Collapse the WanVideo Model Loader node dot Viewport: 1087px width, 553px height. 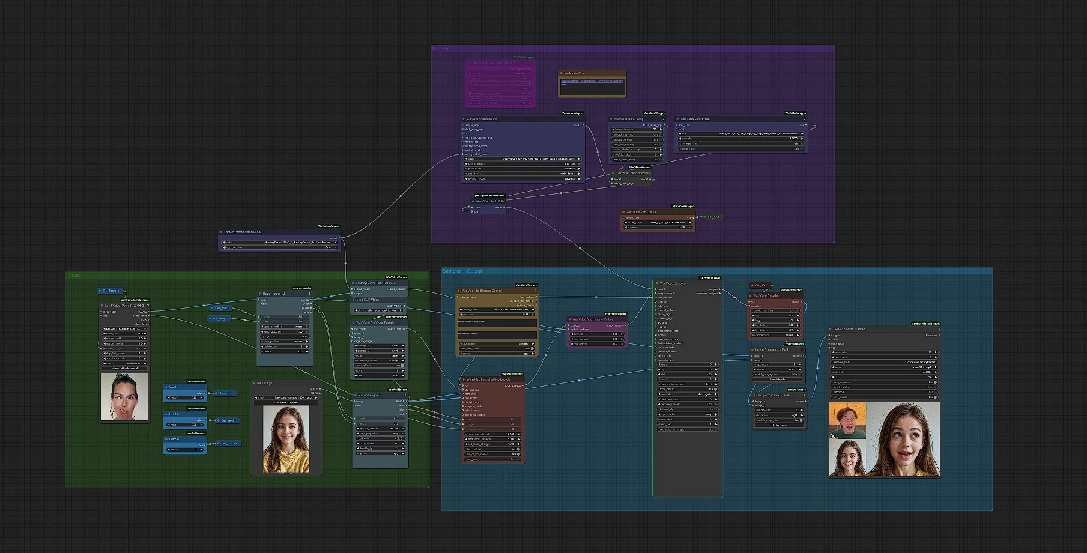(464, 119)
